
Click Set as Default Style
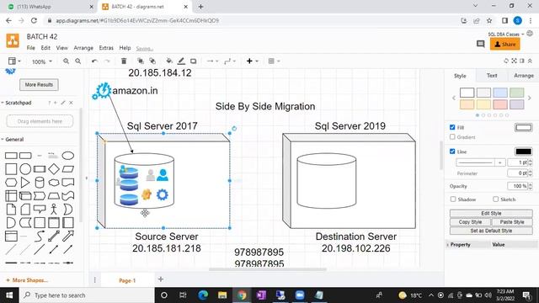[x=491, y=231]
